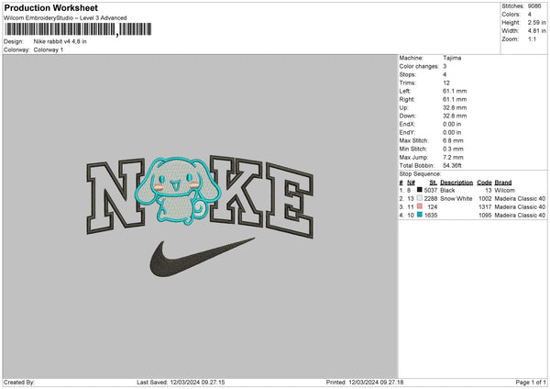The width and height of the screenshot is (550, 389).
Task: Click the Max Stitch value 6.8 mm
Action: pos(453,140)
